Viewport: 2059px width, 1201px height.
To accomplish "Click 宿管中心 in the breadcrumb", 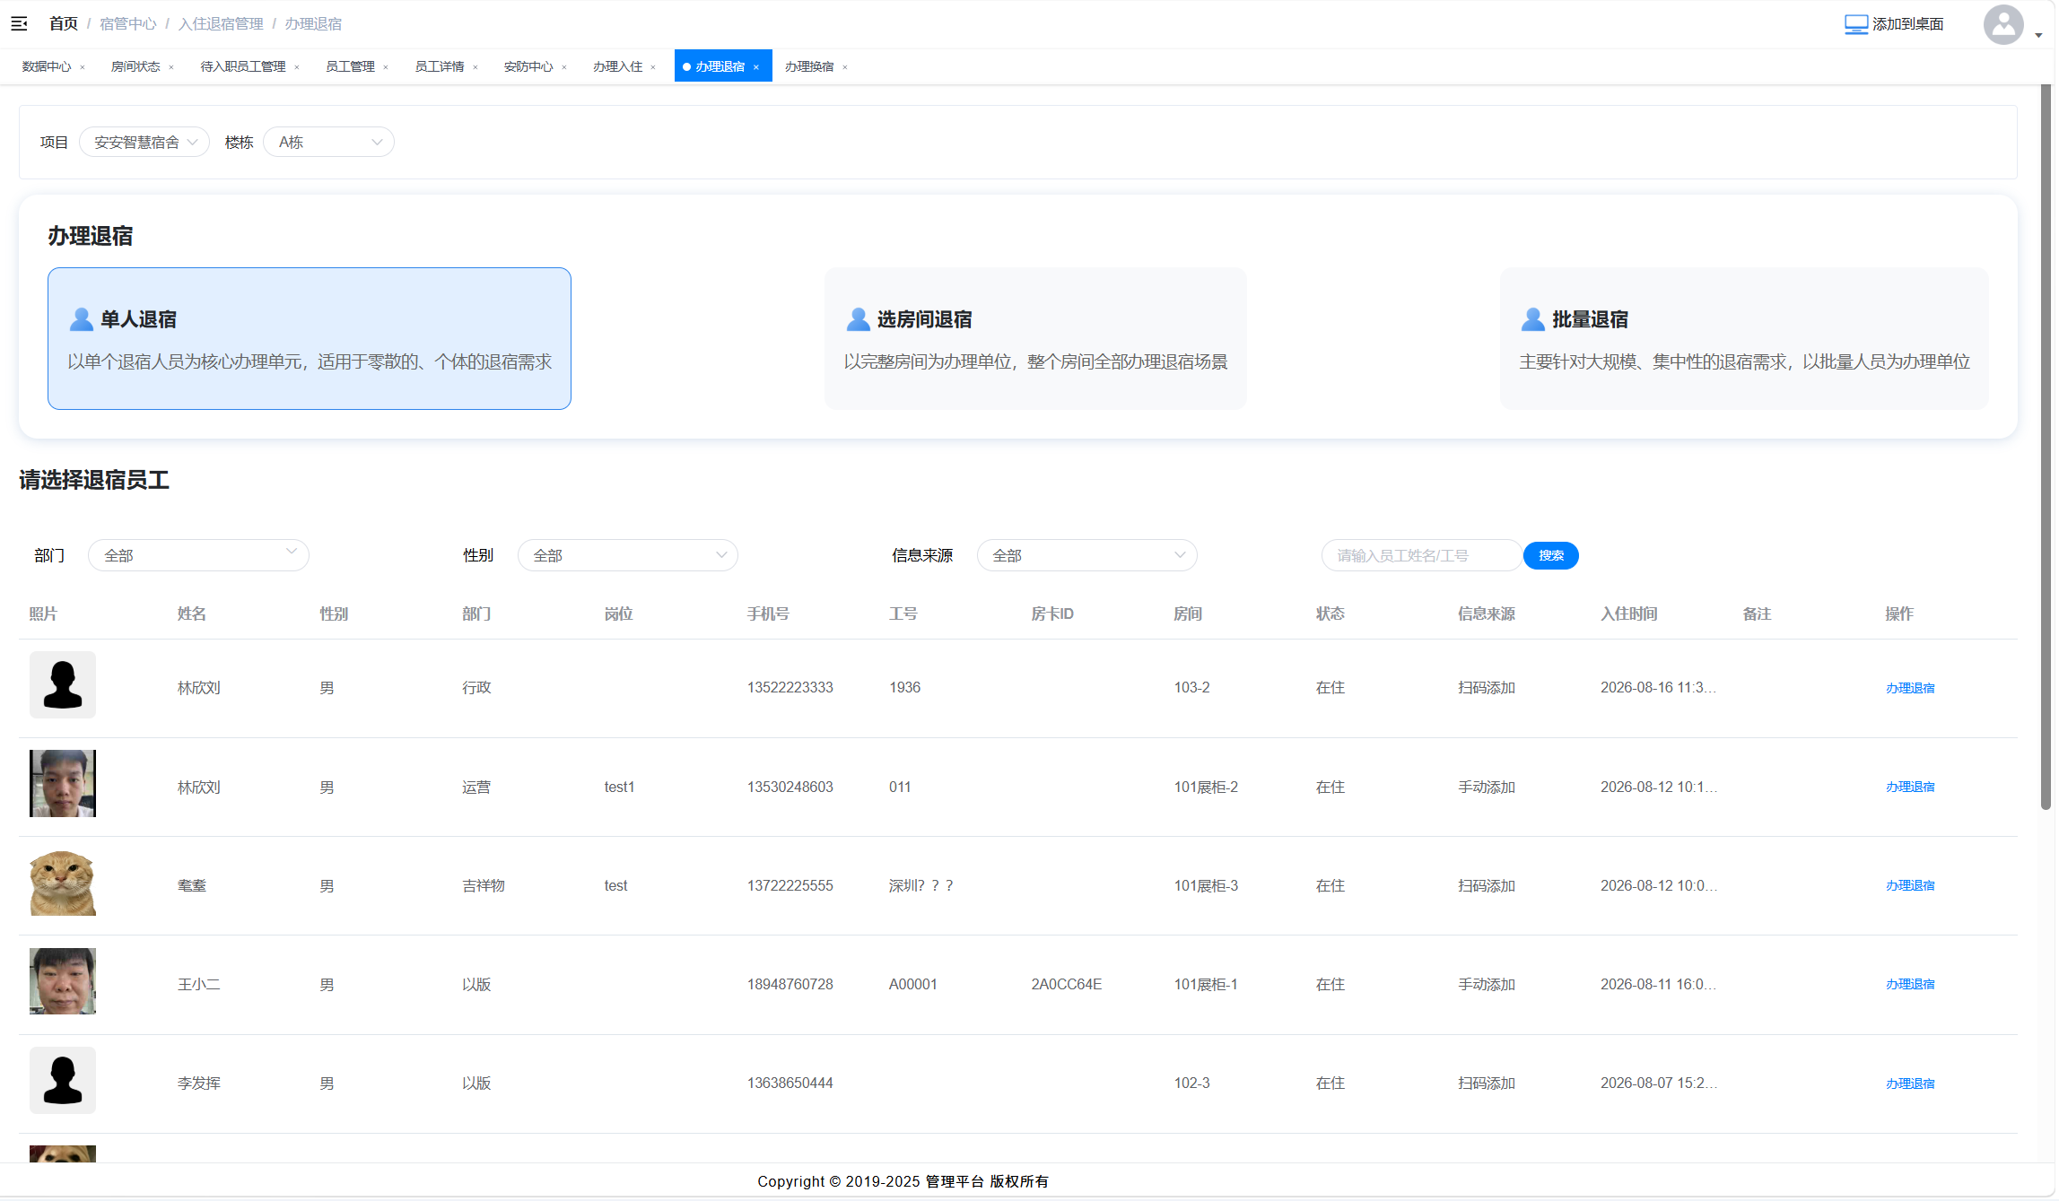I will point(128,23).
